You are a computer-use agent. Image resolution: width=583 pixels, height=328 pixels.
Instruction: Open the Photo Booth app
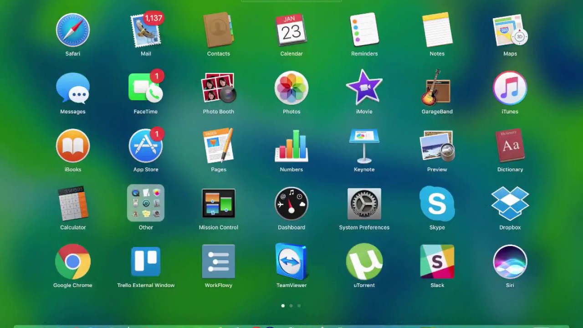coord(219,88)
